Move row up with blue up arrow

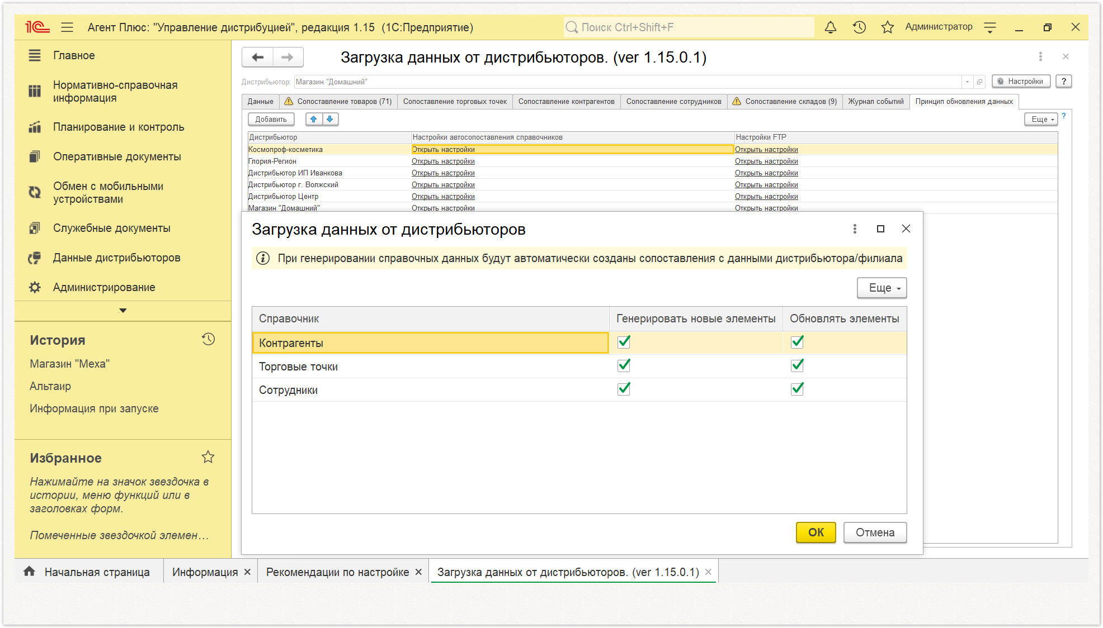tap(314, 119)
